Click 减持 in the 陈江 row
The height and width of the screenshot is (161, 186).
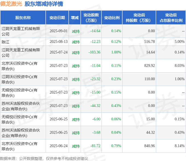(76, 42)
